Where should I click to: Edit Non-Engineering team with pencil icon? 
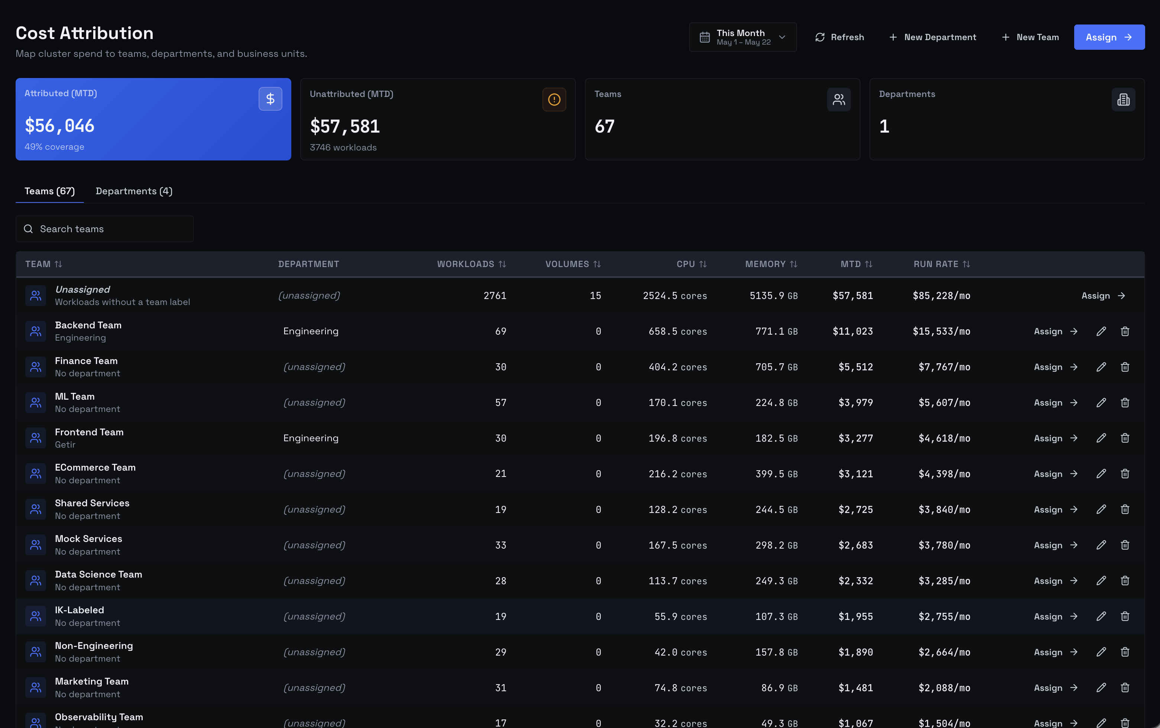pyautogui.click(x=1101, y=652)
